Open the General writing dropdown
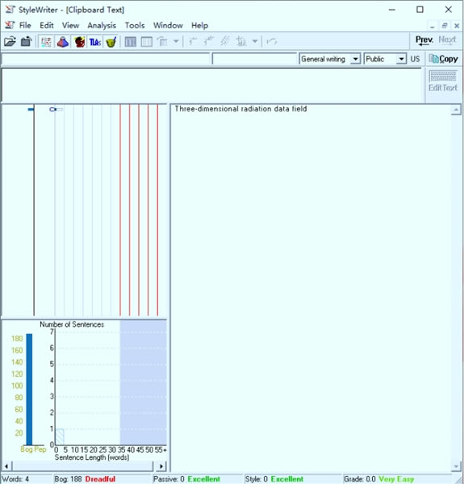The image size is (464, 484). click(329, 59)
